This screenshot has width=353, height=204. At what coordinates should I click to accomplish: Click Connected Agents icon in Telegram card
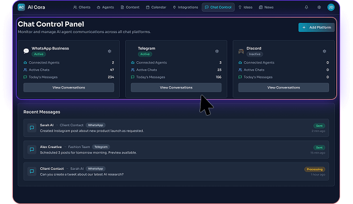(x=133, y=62)
